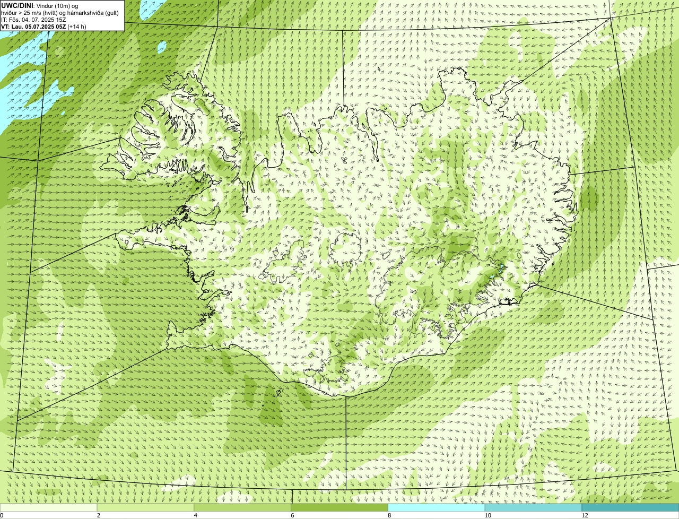Click the '4' label on the color scale
This screenshot has width=679, height=519.
click(x=196, y=515)
